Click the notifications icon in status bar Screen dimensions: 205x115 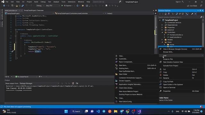[x=201, y=107]
